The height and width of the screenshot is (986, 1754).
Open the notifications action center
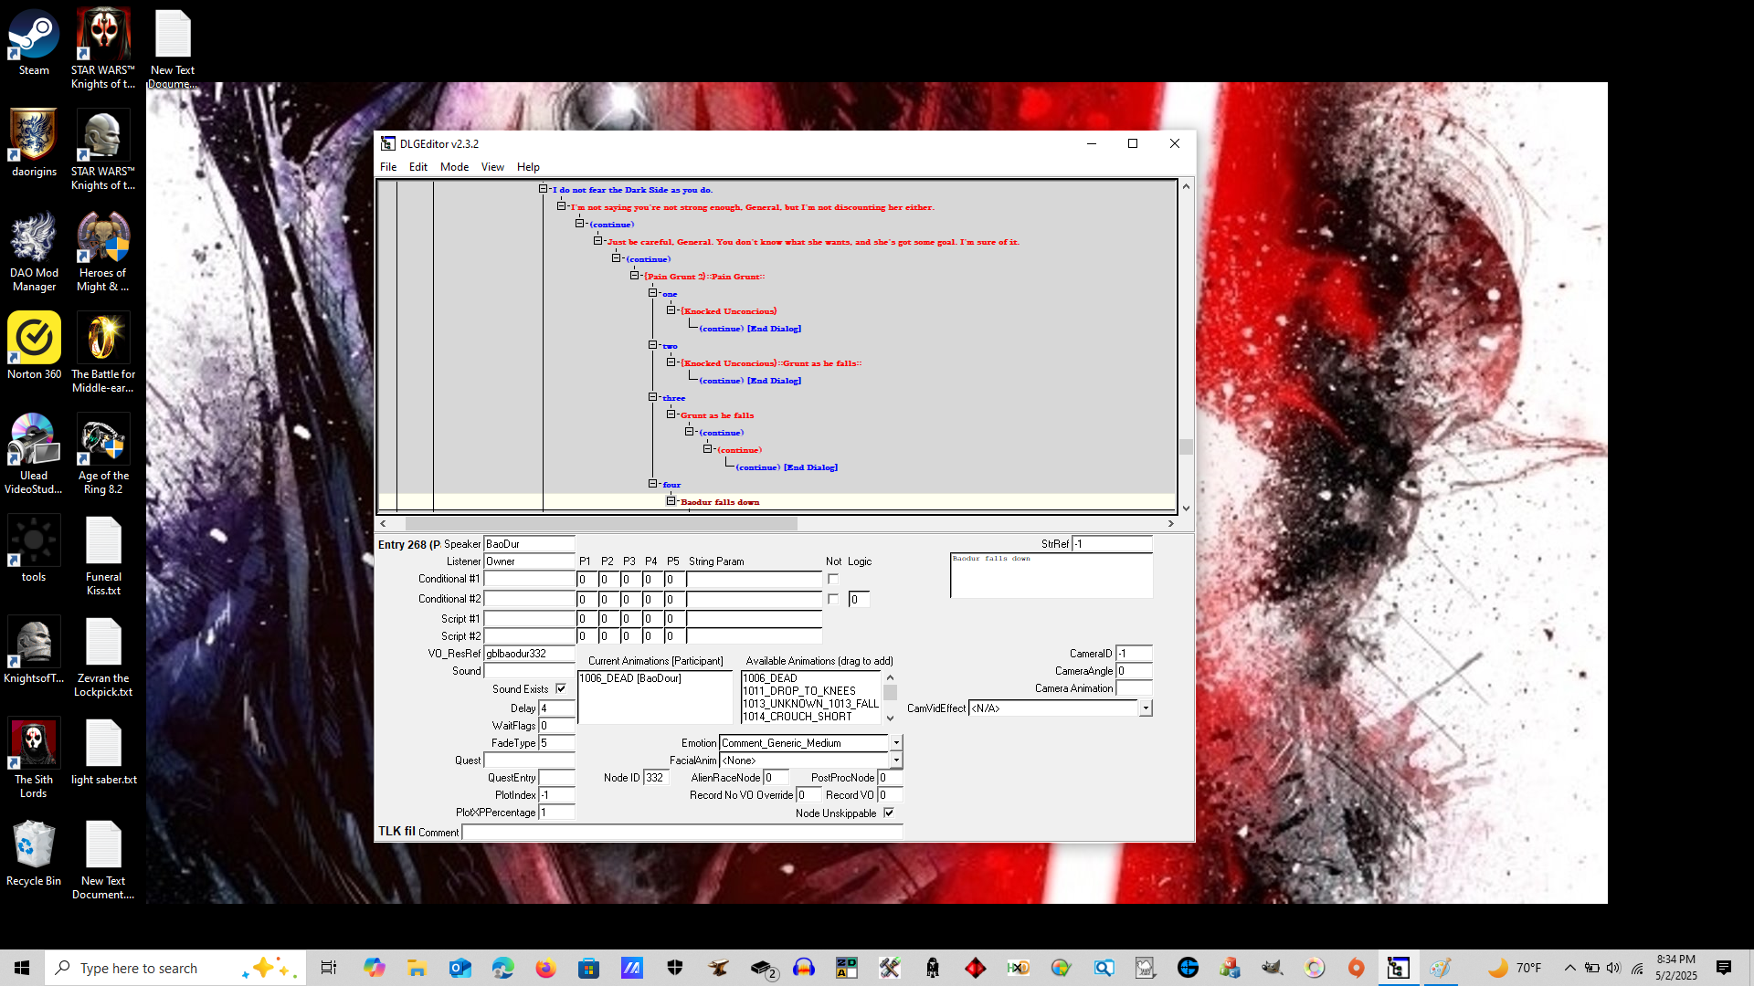(x=1724, y=968)
